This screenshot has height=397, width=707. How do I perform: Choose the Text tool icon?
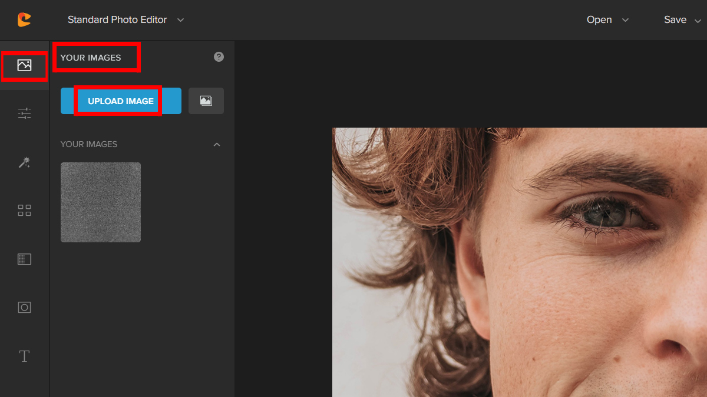(x=24, y=356)
